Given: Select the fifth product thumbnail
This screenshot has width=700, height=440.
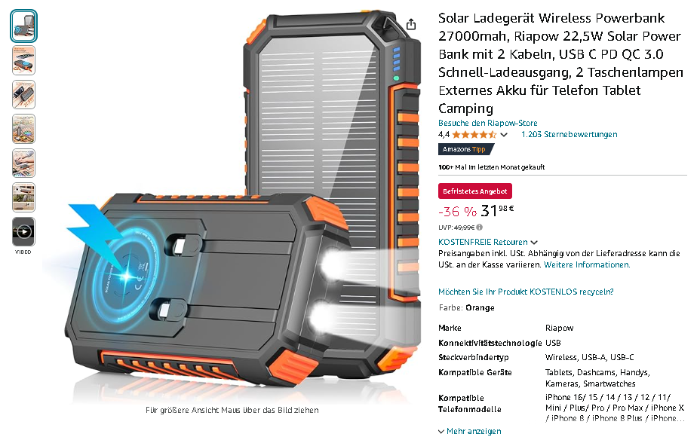Looking at the screenshot, I should [x=23, y=163].
